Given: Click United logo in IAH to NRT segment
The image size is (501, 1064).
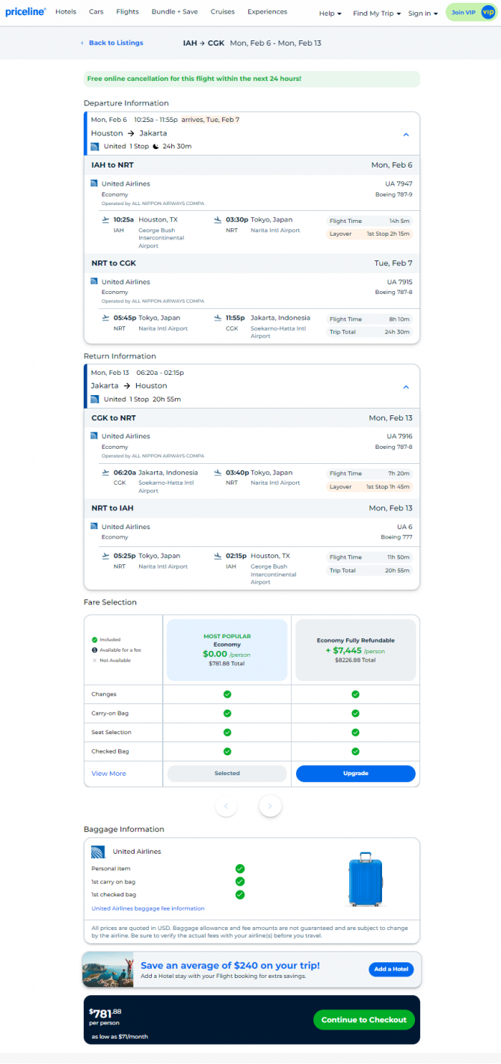Looking at the screenshot, I should [x=94, y=183].
